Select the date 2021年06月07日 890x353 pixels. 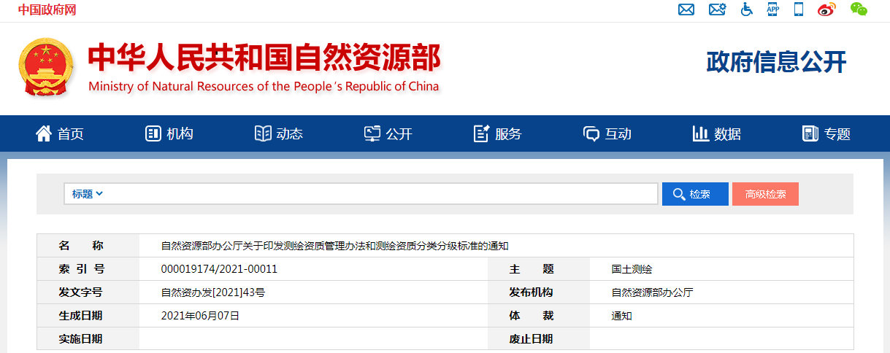pos(200,316)
